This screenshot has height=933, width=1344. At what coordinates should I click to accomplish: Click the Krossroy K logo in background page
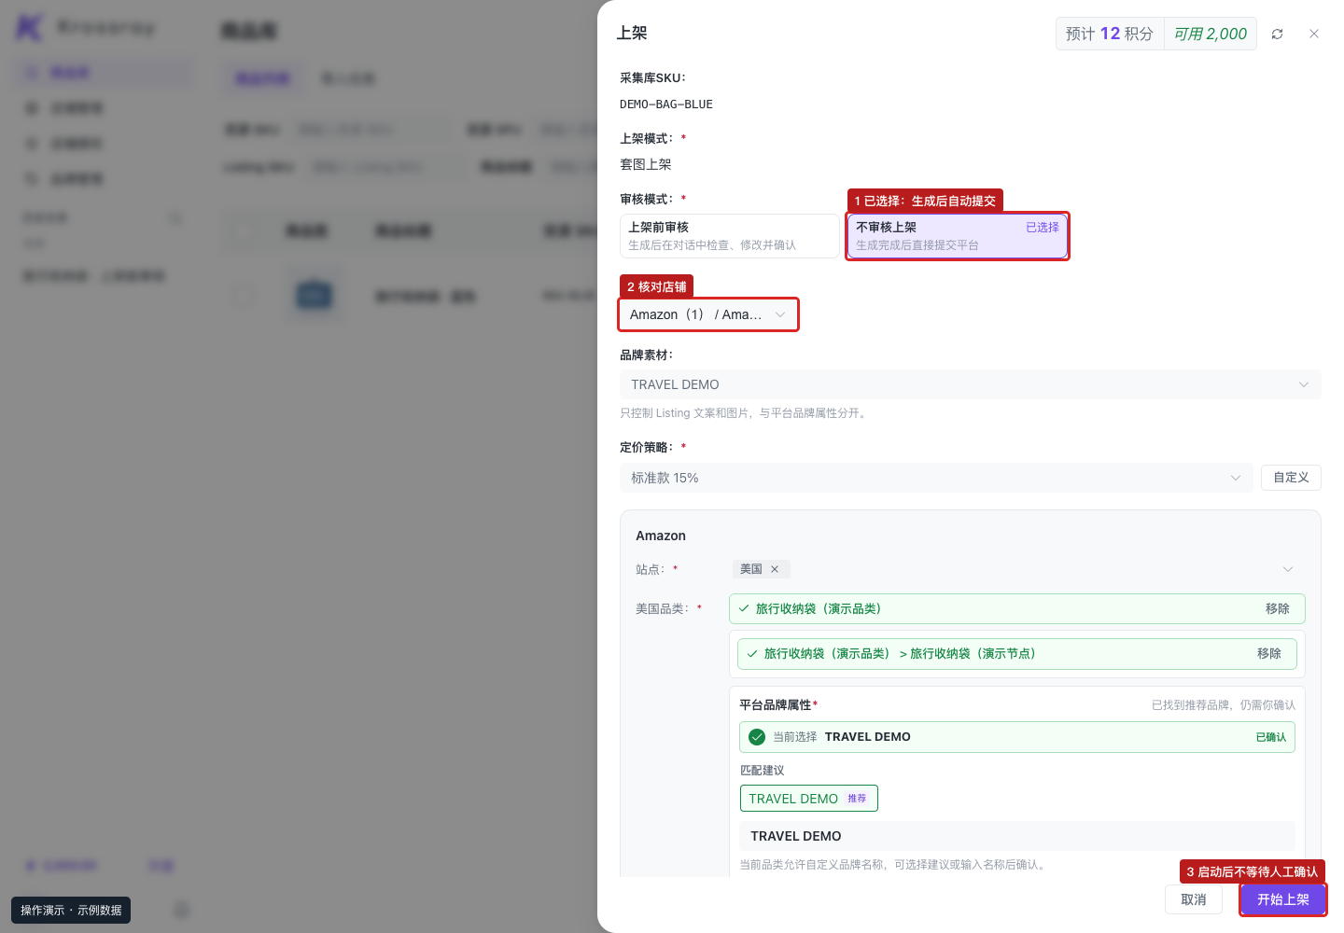point(29,27)
